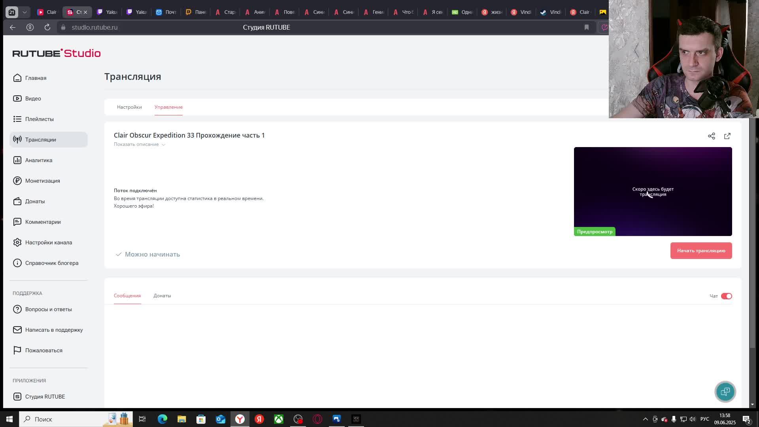Open the Видео section icon
The image size is (759, 427).
pyautogui.click(x=17, y=98)
